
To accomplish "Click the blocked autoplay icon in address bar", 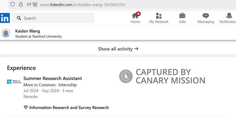I will pyautogui.click(x=35, y=4).
